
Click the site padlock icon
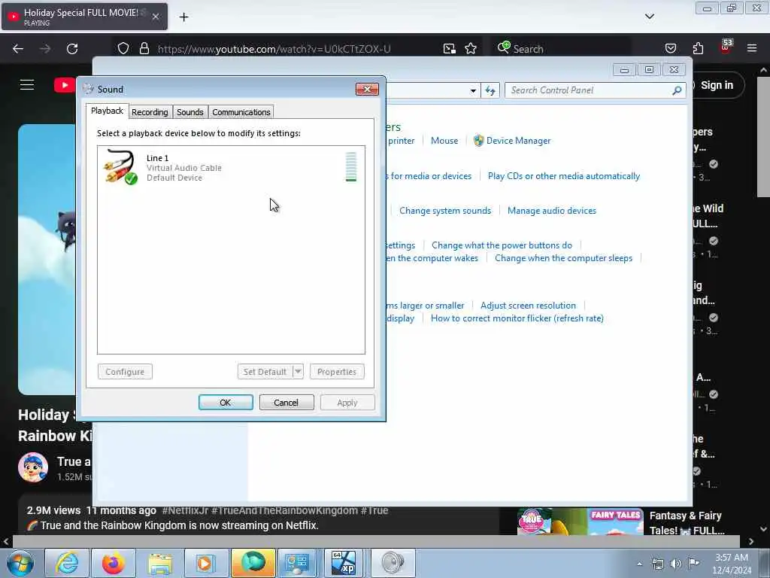[144, 49]
